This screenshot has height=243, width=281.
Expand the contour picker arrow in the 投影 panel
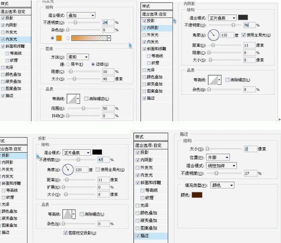point(73,214)
